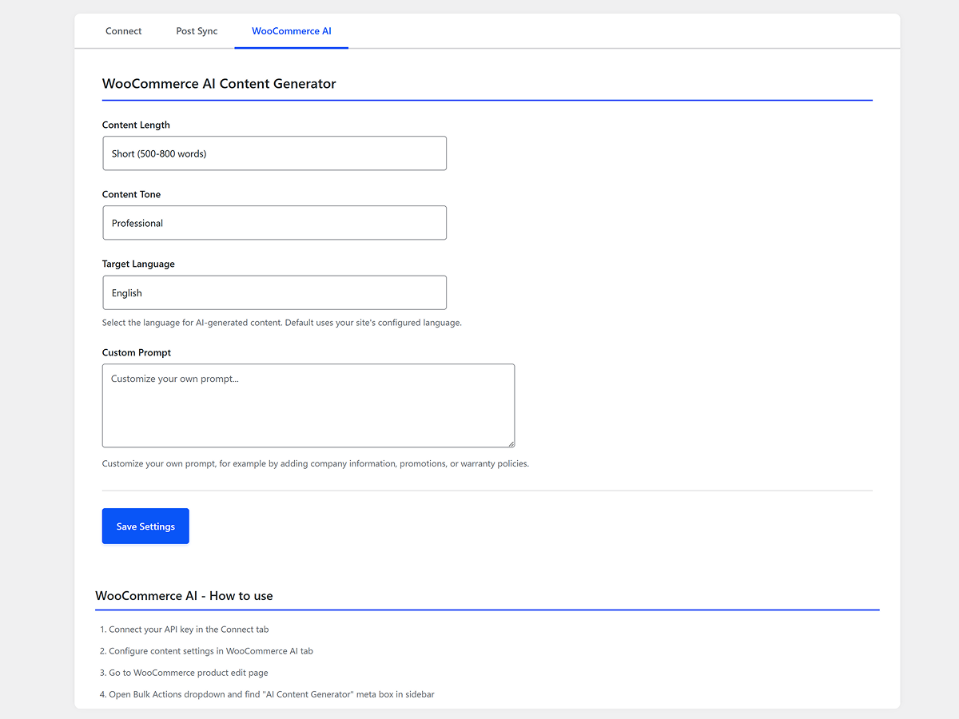Click the 'Custom Prompt' label
This screenshot has height=719, width=959.
pos(137,352)
